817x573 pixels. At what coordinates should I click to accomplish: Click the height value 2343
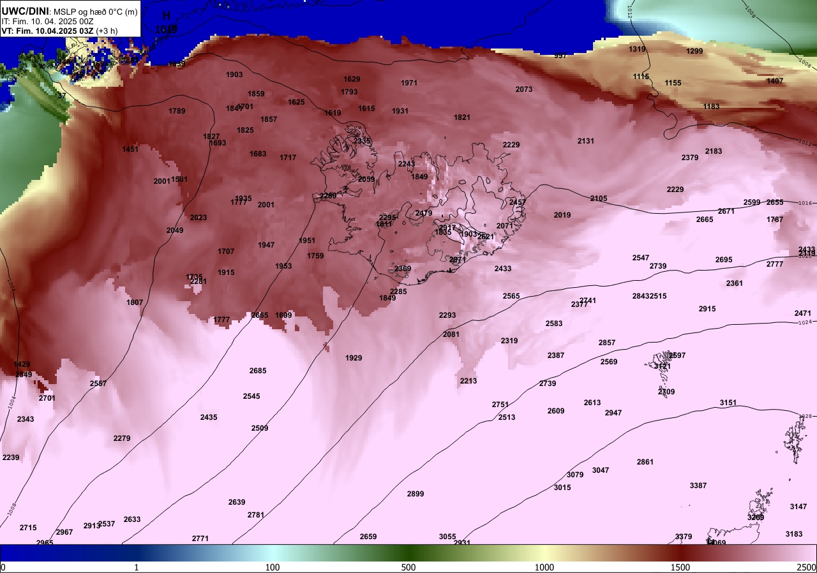26,419
